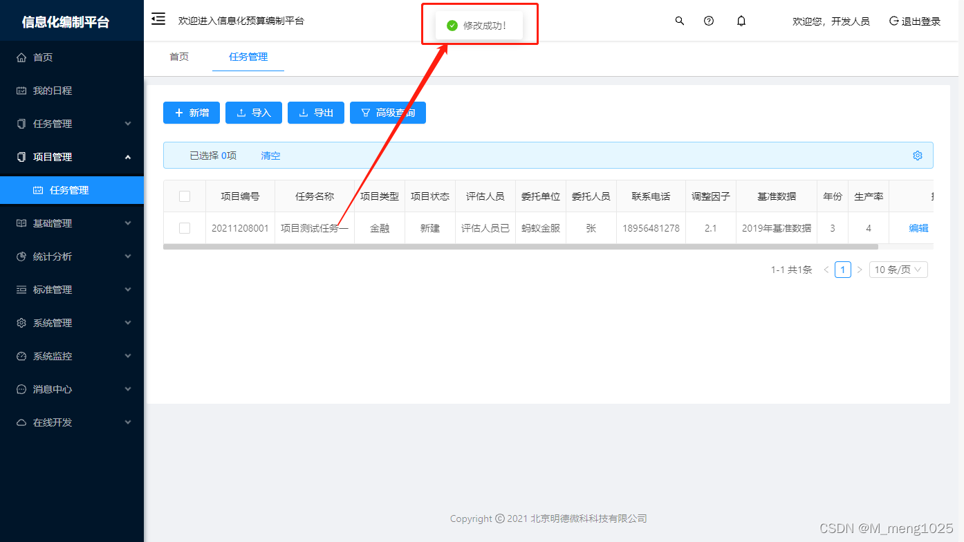Open the help question mark icon

pyautogui.click(x=709, y=21)
